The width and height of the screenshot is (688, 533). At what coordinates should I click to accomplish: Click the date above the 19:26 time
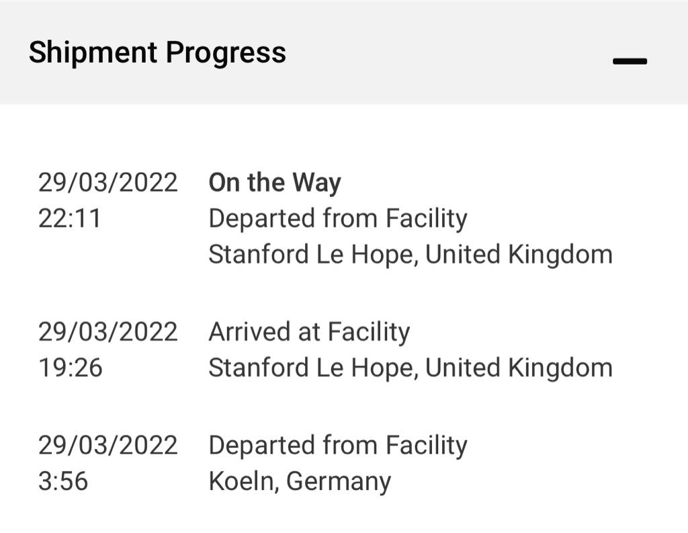[x=107, y=332]
